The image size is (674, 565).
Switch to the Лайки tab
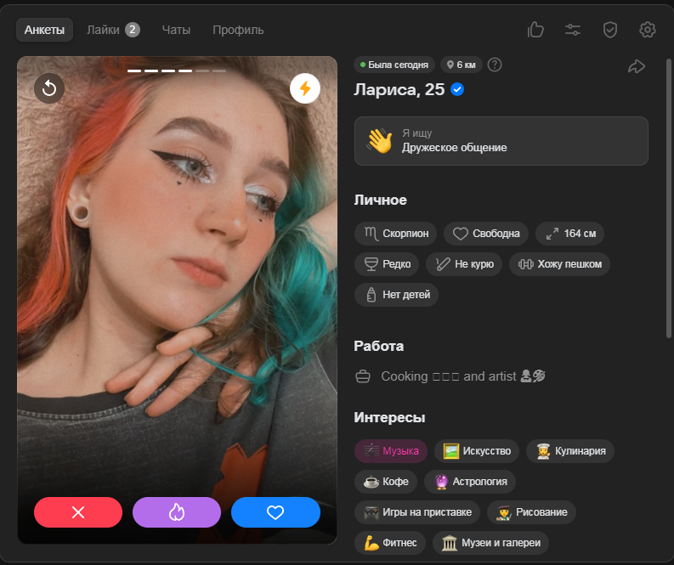click(x=113, y=30)
